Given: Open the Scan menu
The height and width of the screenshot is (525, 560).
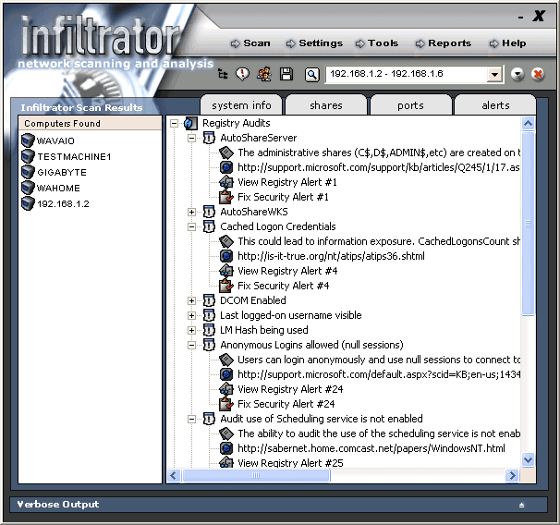Looking at the screenshot, I should tap(250, 43).
